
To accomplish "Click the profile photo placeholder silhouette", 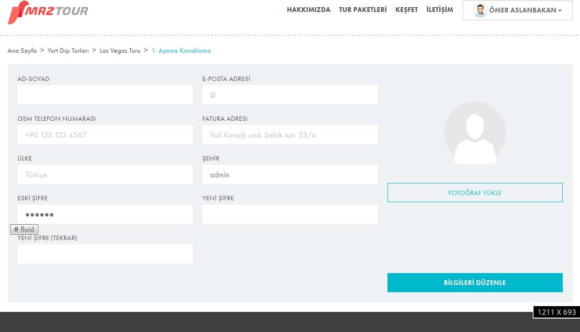I will (475, 133).
